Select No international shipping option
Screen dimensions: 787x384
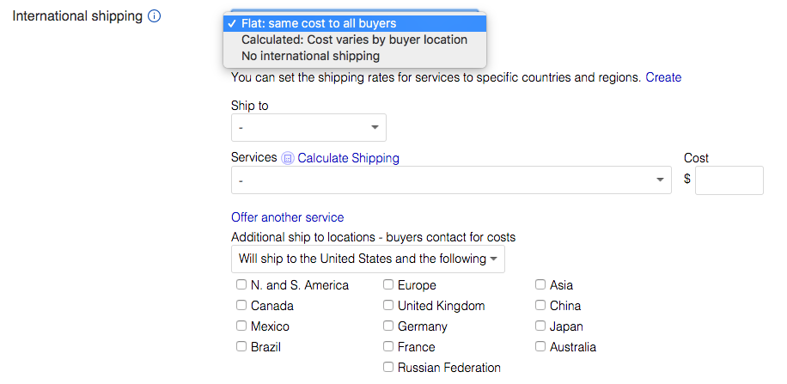coord(355,56)
